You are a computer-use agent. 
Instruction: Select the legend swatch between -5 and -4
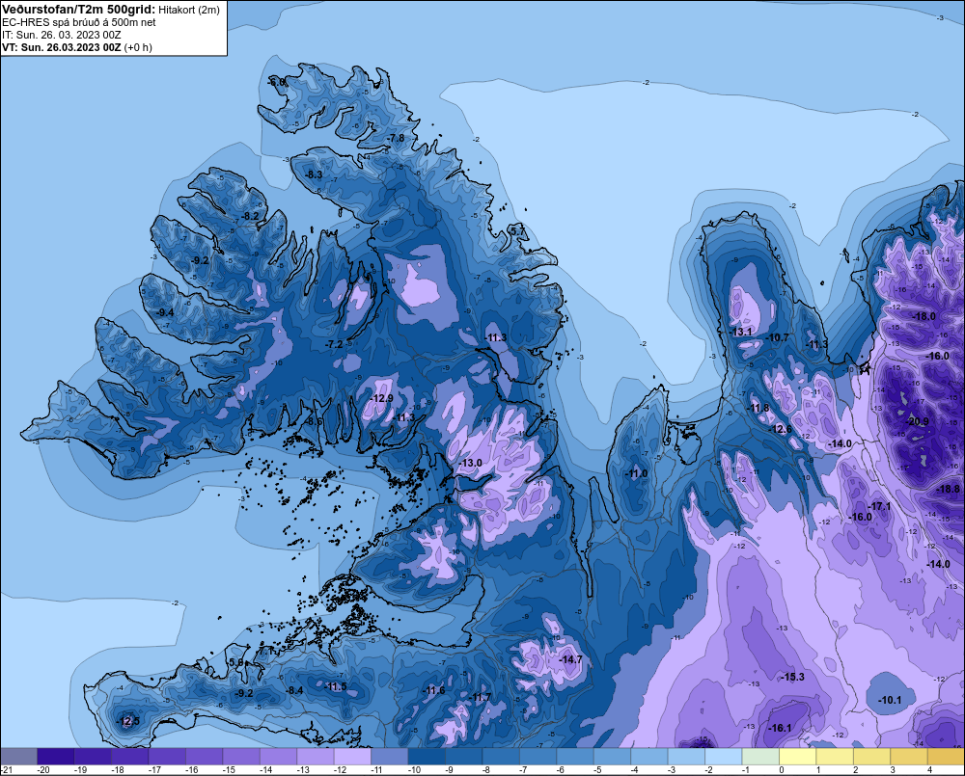click(x=613, y=757)
